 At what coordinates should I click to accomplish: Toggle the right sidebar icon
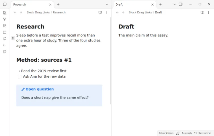[181, 4]
